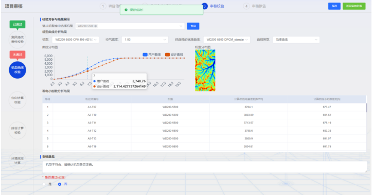Select the blue 机型曲线校验 step circle
Viewport: 373px width, 195px height.
(17, 70)
